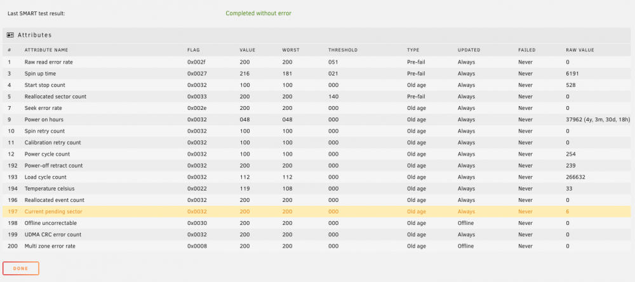Select the 'Seek error rate' attribute

click(x=43, y=108)
